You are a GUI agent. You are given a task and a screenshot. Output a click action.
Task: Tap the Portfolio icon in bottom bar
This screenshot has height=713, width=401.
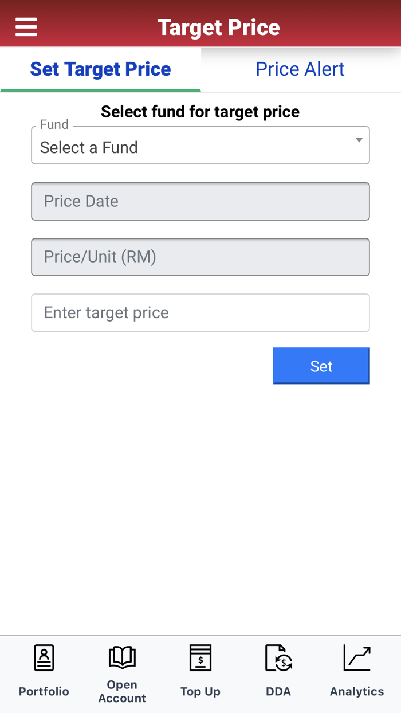tap(44, 658)
